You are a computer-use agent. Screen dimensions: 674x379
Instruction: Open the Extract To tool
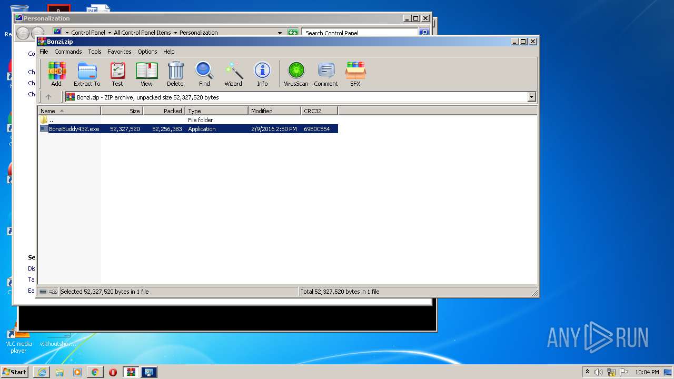point(87,74)
